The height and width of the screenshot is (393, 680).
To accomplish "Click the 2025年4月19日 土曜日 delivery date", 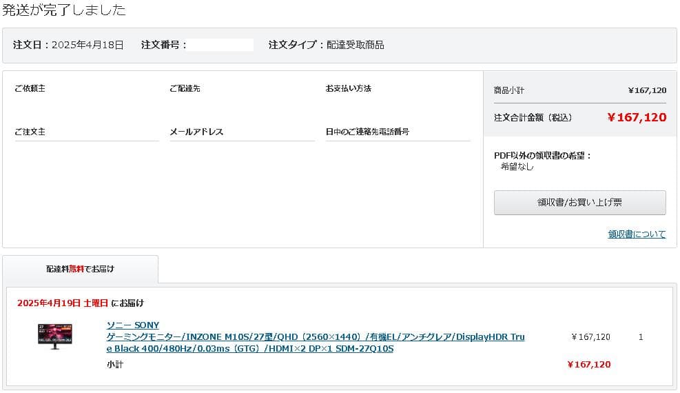I will [63, 303].
